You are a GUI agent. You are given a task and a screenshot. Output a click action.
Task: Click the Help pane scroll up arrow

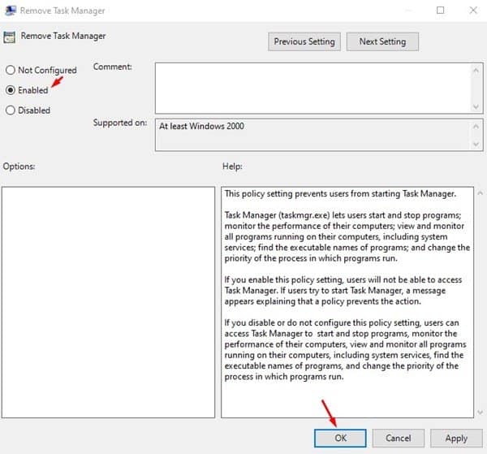coord(481,193)
